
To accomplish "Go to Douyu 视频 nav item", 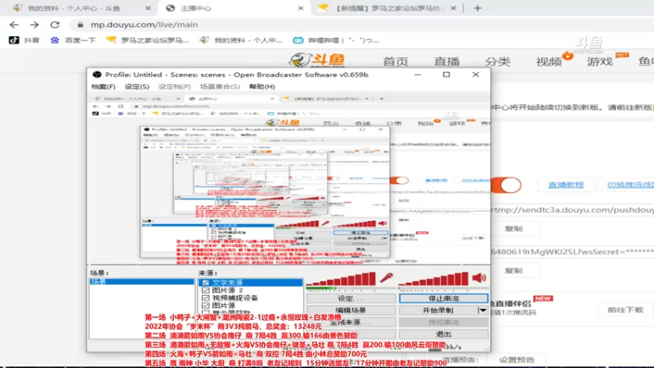I will tap(549, 62).
